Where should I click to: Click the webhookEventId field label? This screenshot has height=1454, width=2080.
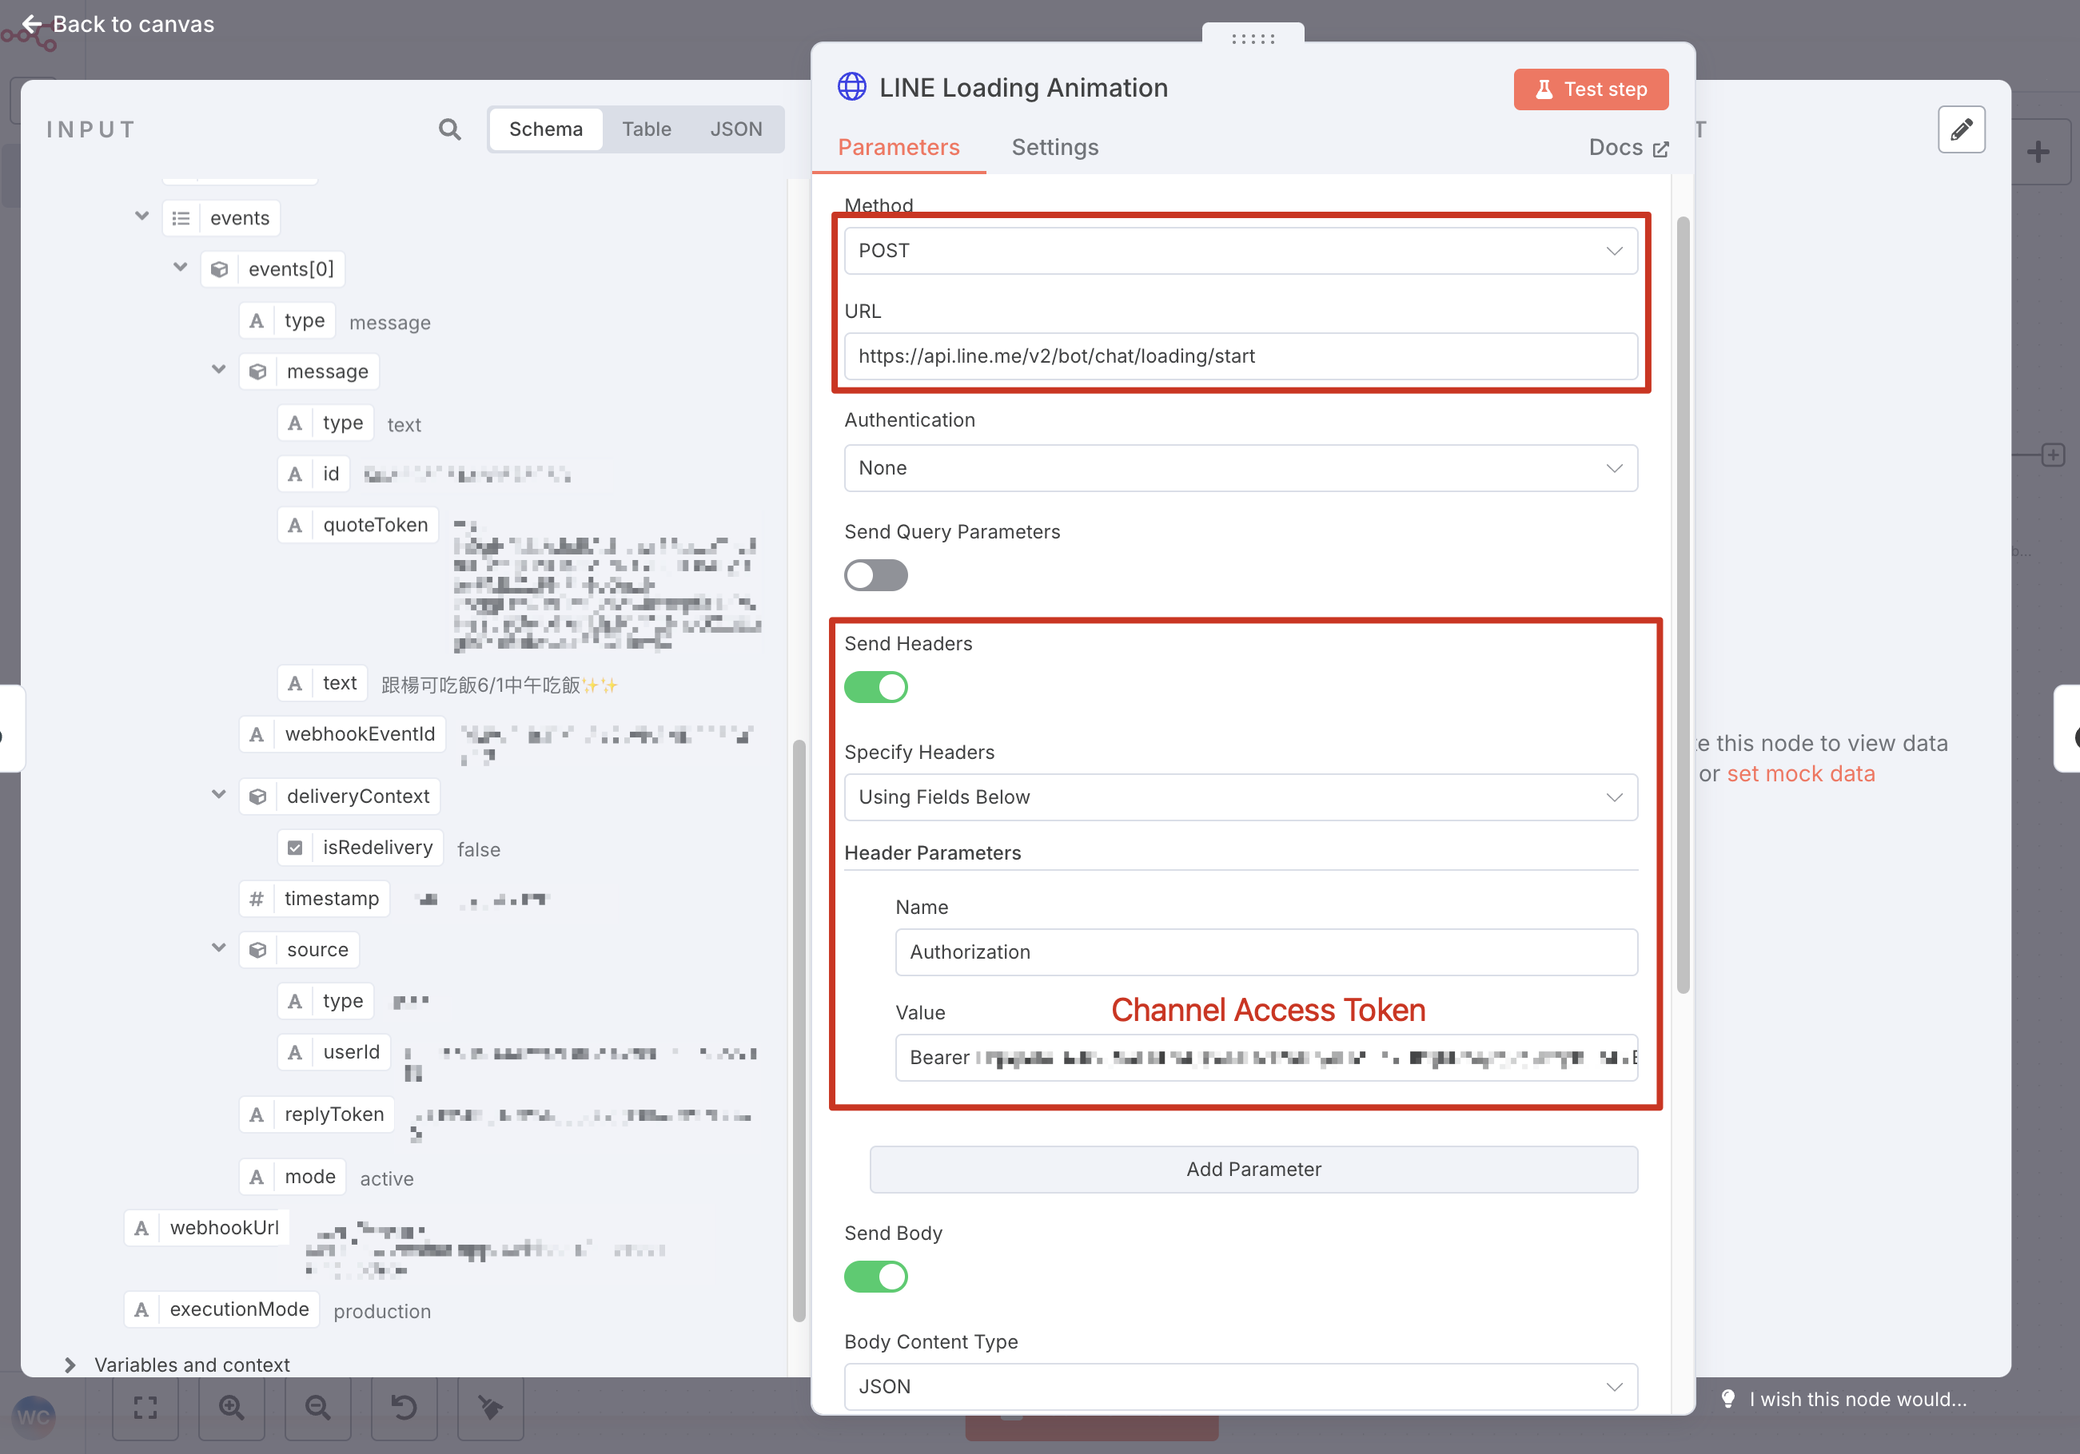tap(360, 734)
